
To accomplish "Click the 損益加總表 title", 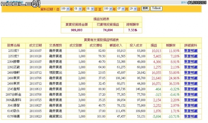I will [101, 19].
